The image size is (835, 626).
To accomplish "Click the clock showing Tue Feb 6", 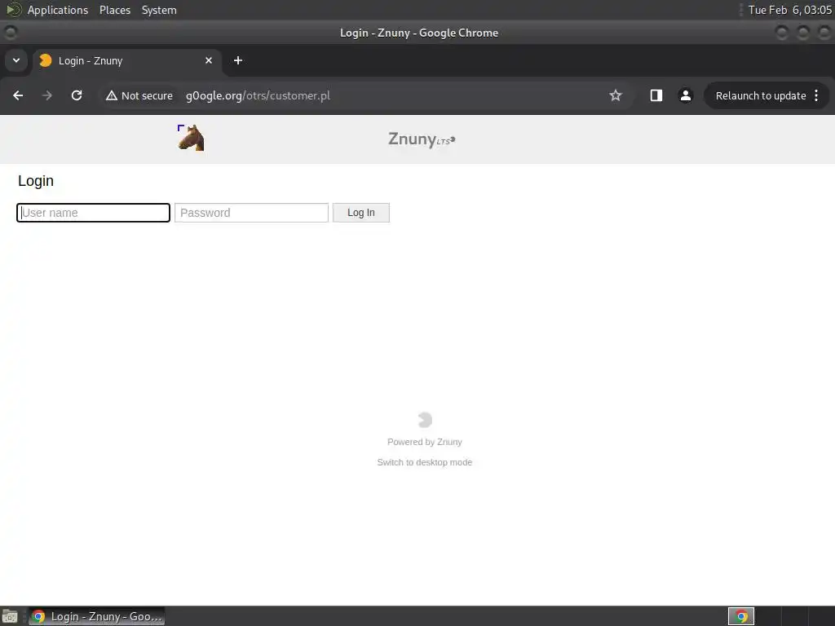I will (789, 10).
